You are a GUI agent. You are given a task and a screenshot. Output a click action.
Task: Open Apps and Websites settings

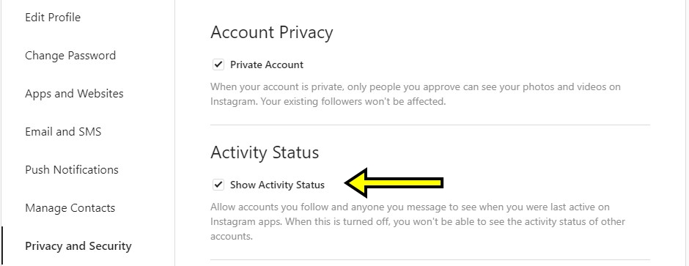74,94
